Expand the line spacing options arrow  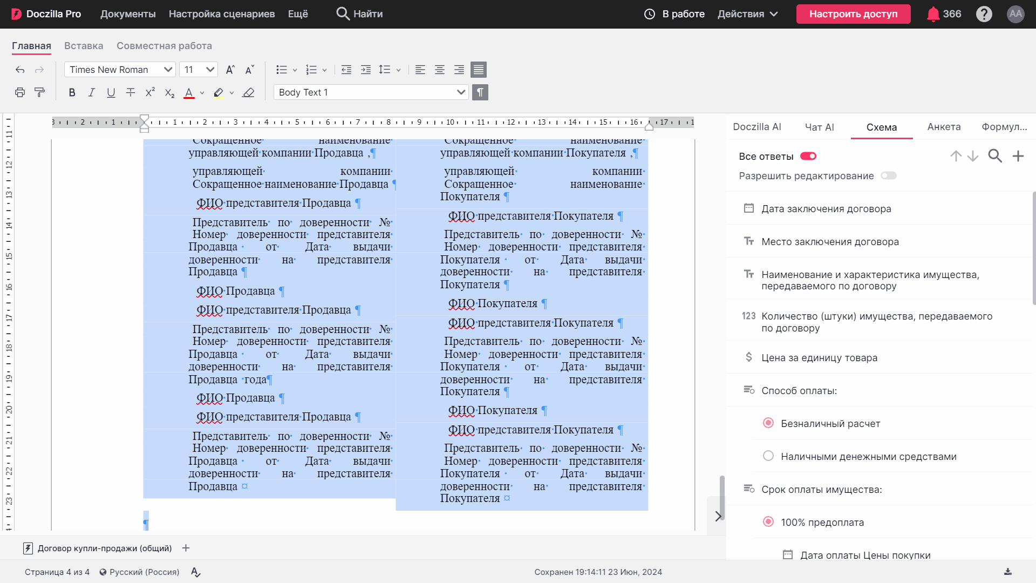pyautogui.click(x=398, y=70)
